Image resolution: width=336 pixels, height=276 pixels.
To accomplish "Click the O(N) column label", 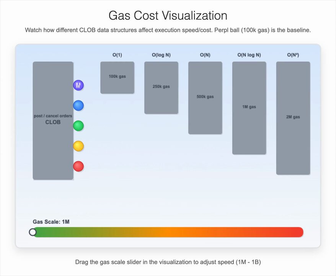I will 205,55.
